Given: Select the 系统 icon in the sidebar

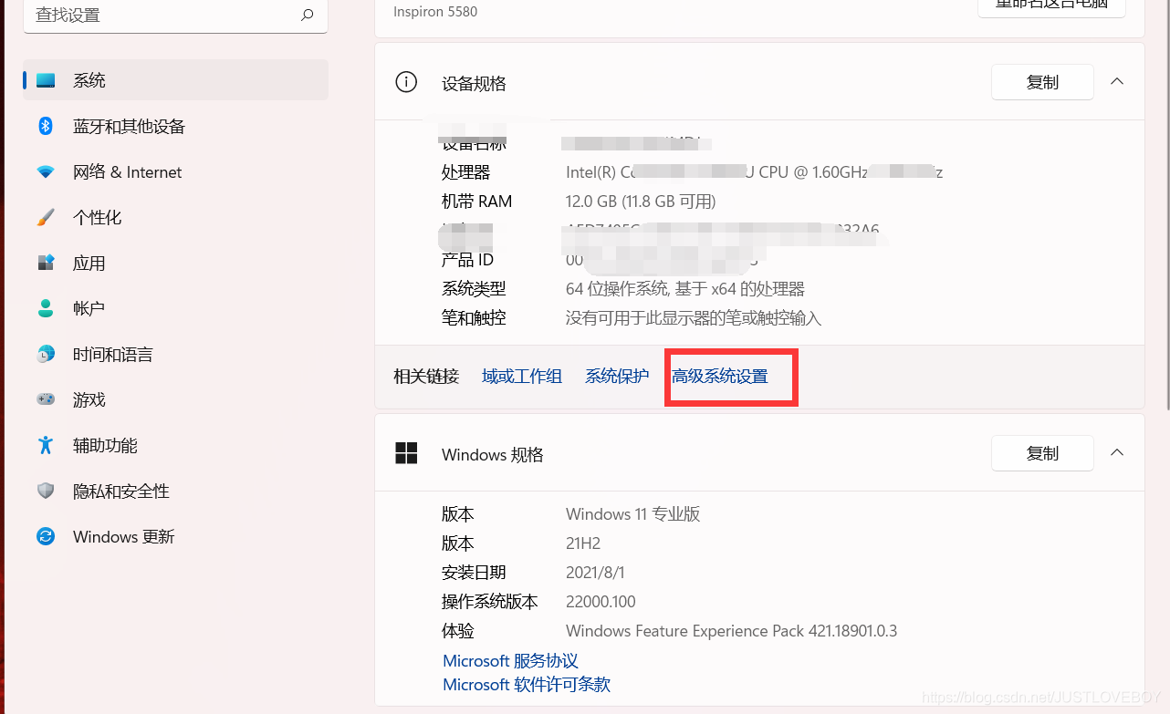Looking at the screenshot, I should pos(46,80).
